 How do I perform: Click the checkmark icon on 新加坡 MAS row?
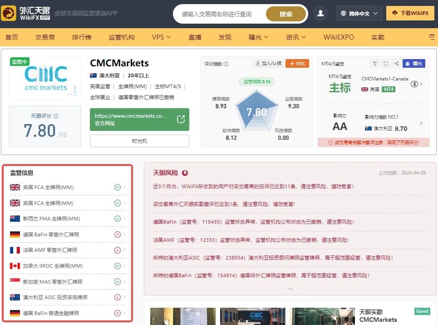(x=117, y=282)
